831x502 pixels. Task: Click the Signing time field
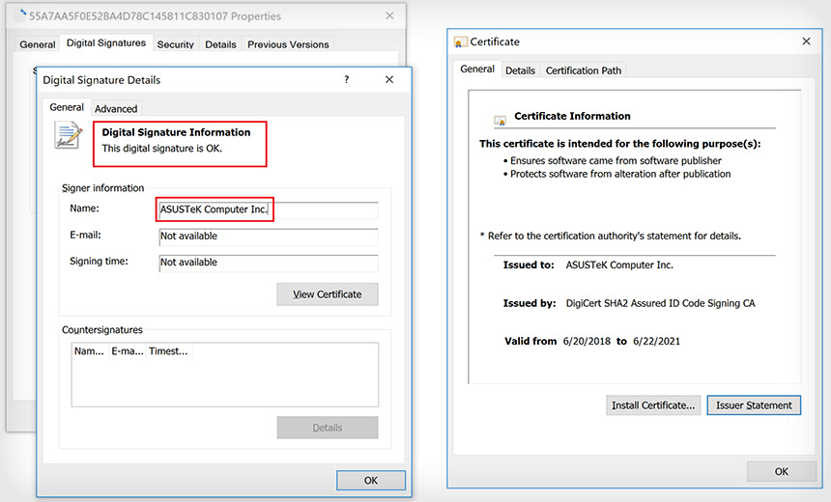point(269,263)
